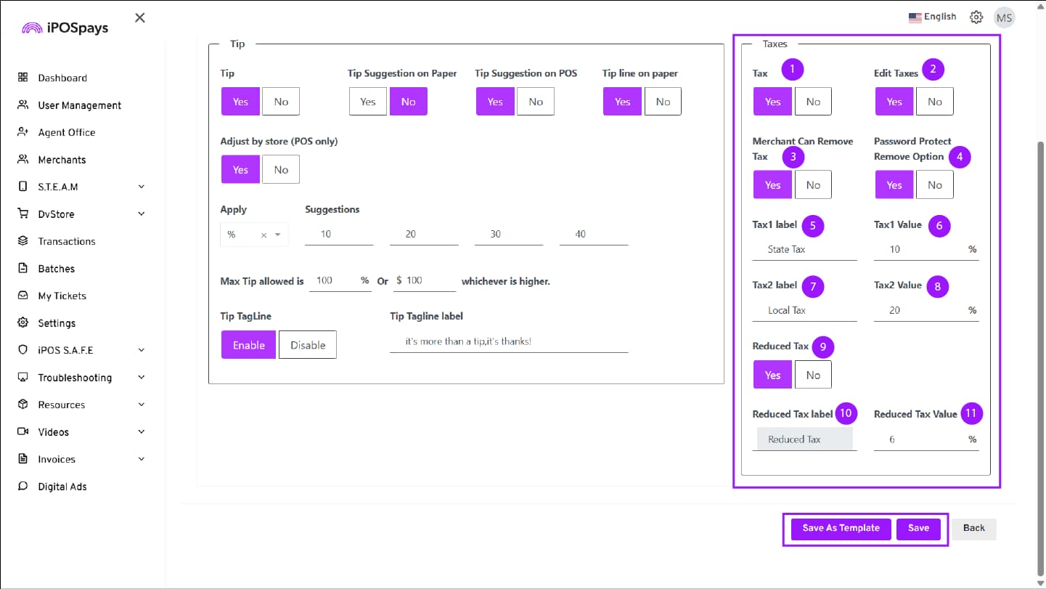The height and width of the screenshot is (589, 1046).
Task: Close the sidebar with the X icon
Action: (x=140, y=18)
